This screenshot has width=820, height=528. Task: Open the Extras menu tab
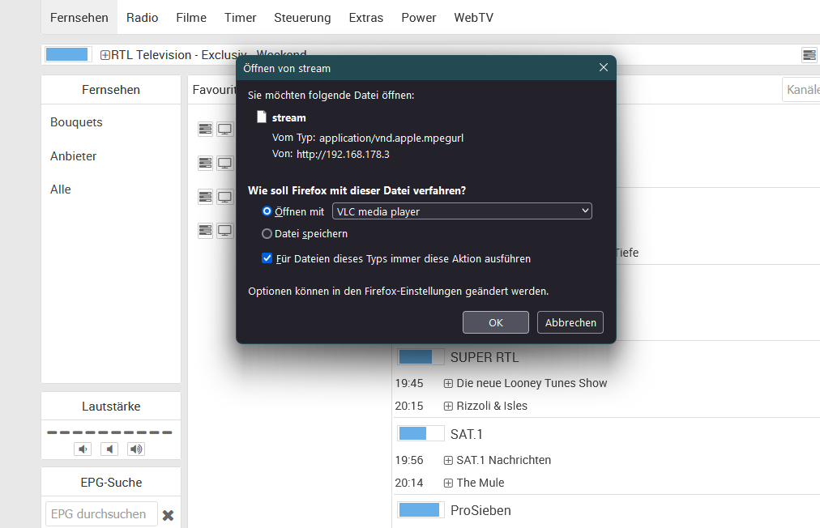(366, 18)
